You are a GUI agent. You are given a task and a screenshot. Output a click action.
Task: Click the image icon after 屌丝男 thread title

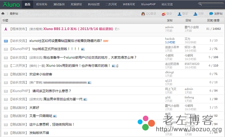tap(85, 99)
